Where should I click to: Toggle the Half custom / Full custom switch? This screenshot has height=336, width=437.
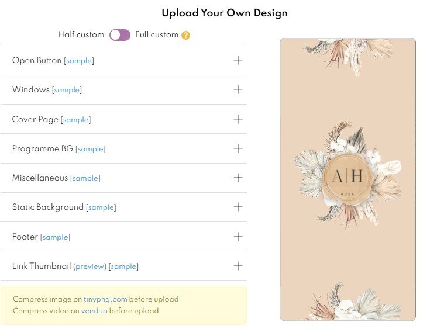[120, 35]
